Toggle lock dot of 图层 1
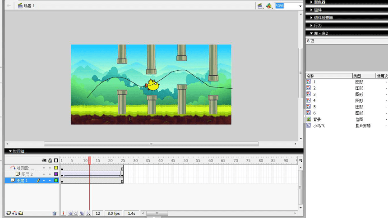Screen dimensions: 388x218 (50, 181)
